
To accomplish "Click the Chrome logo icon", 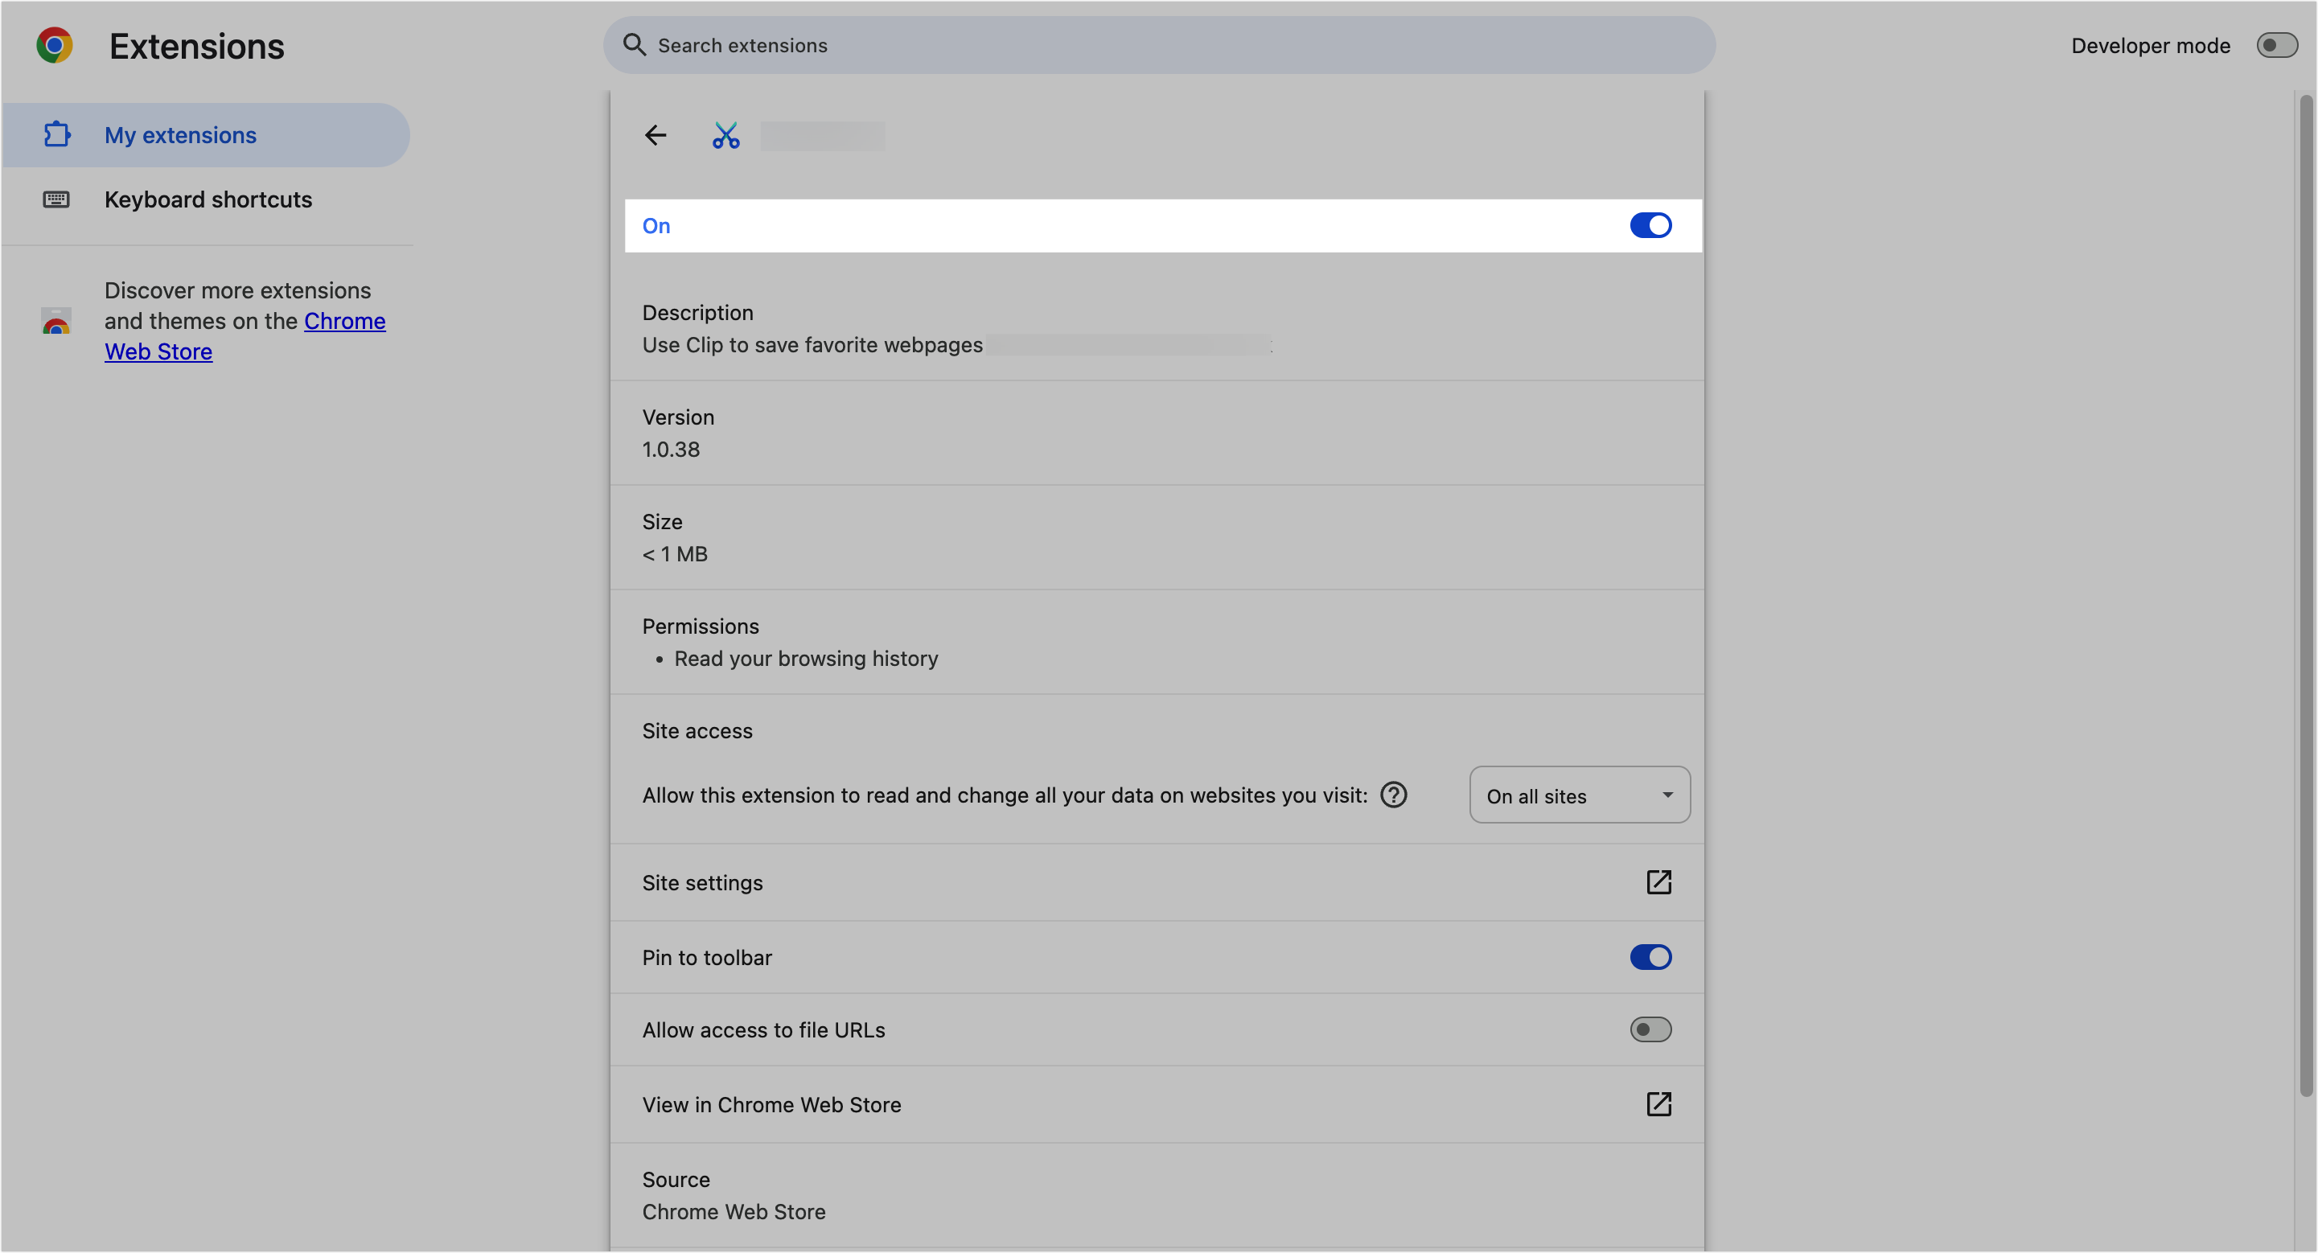I will point(54,44).
